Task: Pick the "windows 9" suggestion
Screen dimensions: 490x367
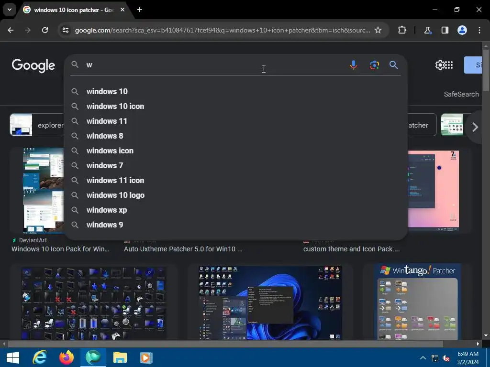Action: (x=235, y=225)
